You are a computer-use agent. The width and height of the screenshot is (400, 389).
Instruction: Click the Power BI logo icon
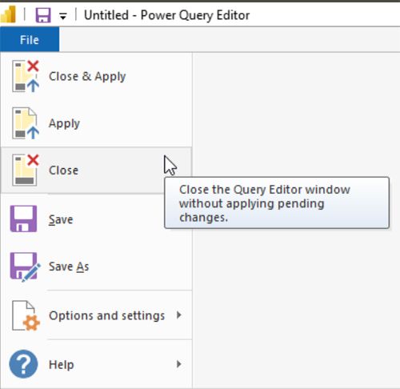pos(8,14)
